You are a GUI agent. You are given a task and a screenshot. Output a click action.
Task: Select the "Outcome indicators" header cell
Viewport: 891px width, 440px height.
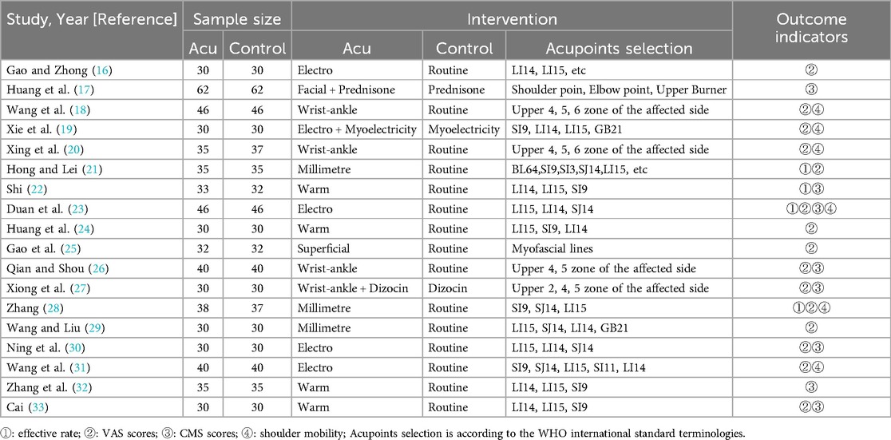811,27
